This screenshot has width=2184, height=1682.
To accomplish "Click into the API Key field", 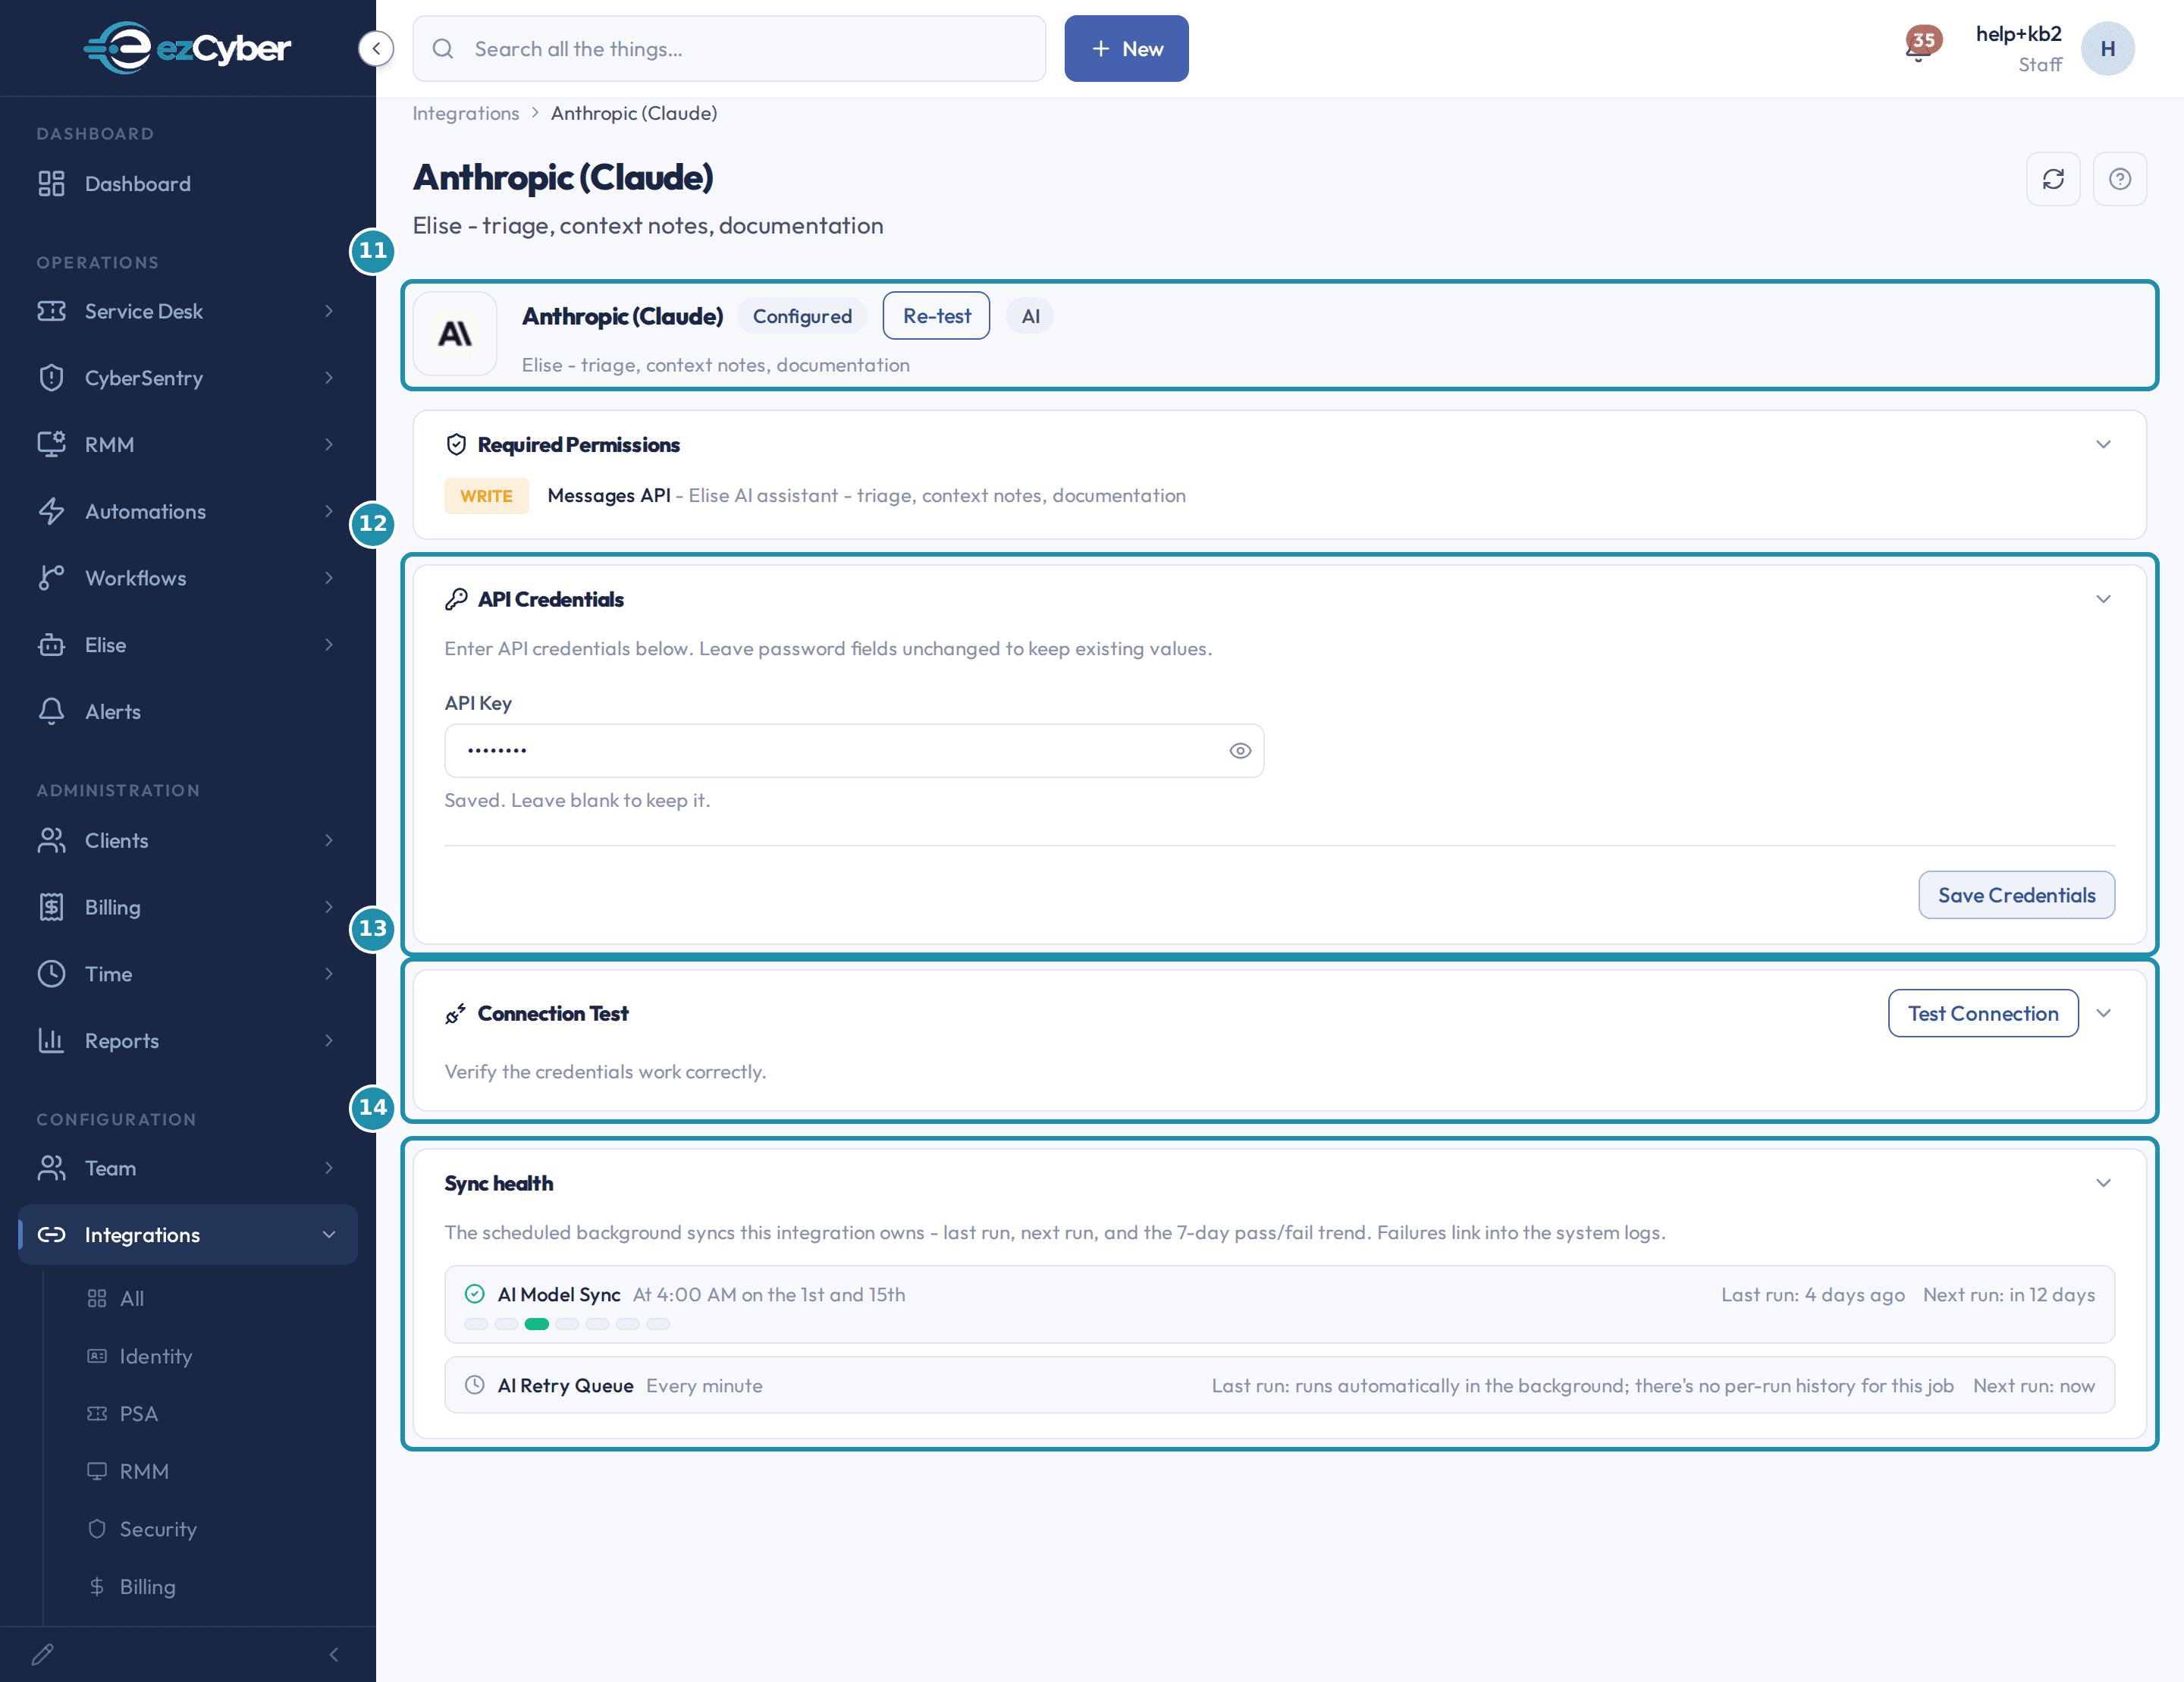I will pyautogui.click(x=854, y=751).
